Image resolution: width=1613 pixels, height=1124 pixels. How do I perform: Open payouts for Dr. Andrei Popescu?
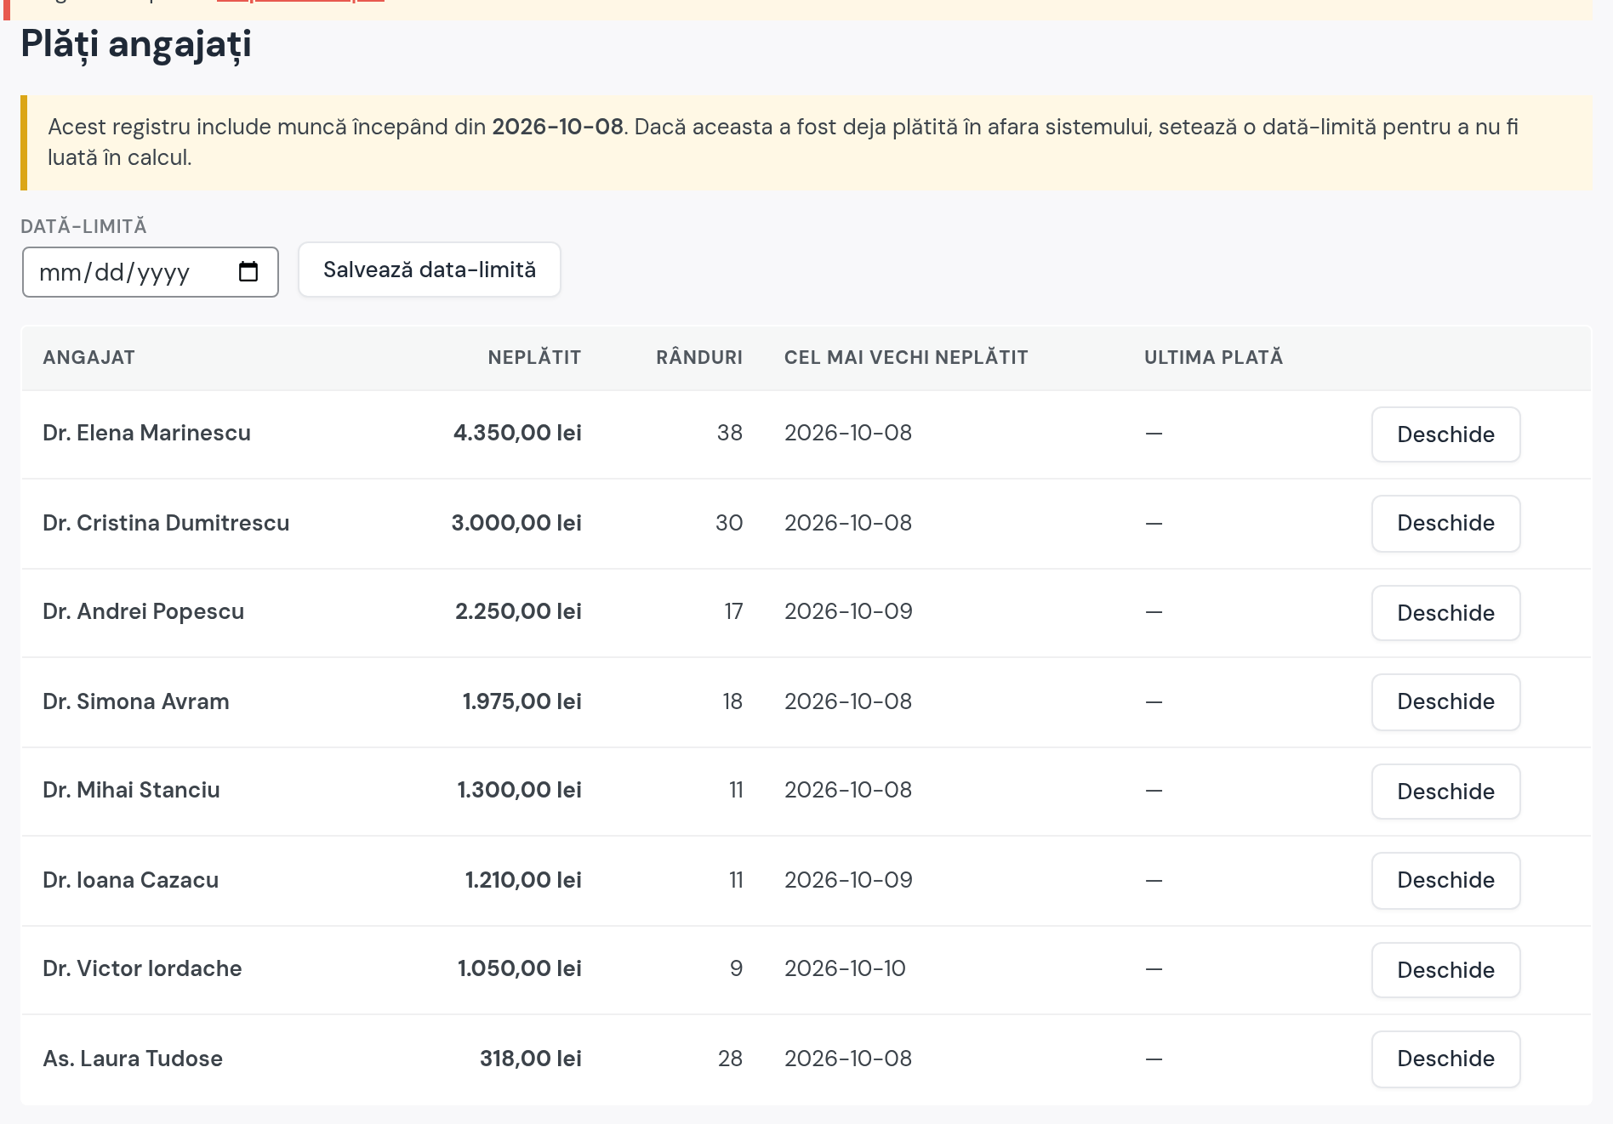pyautogui.click(x=1445, y=613)
